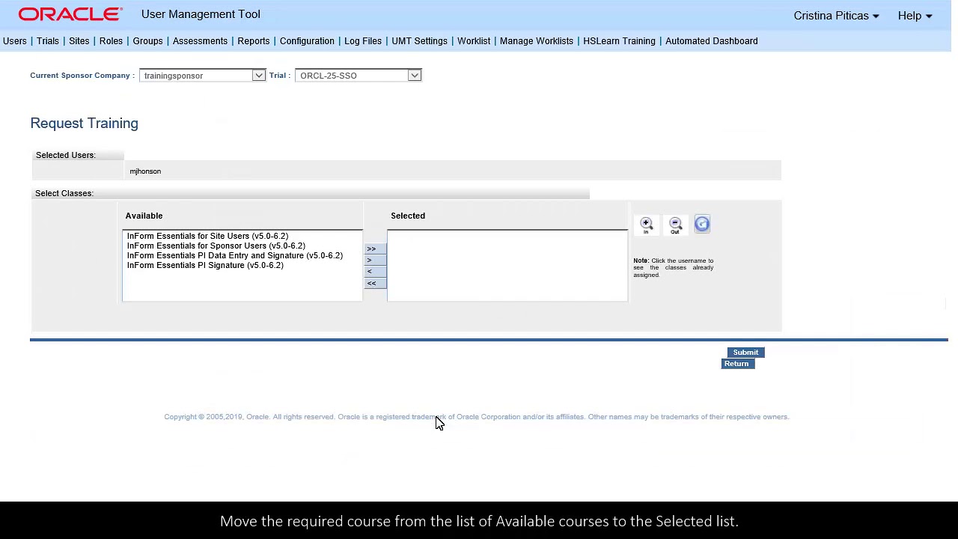Open the UMT Settings menu
958x539 pixels.
tap(419, 41)
